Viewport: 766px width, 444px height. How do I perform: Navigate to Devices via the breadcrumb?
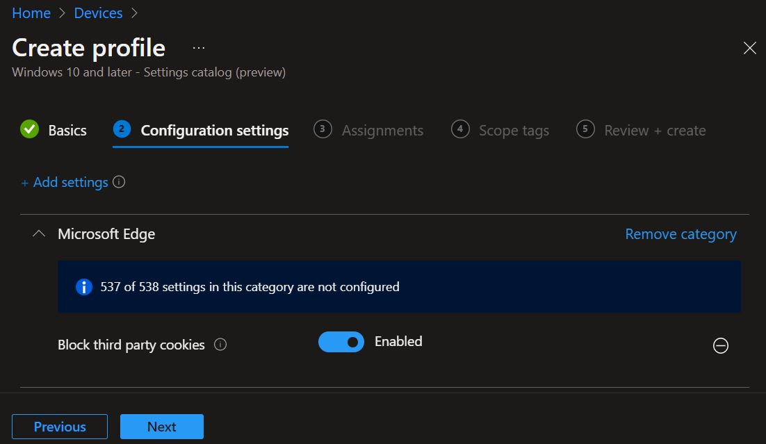98,13
